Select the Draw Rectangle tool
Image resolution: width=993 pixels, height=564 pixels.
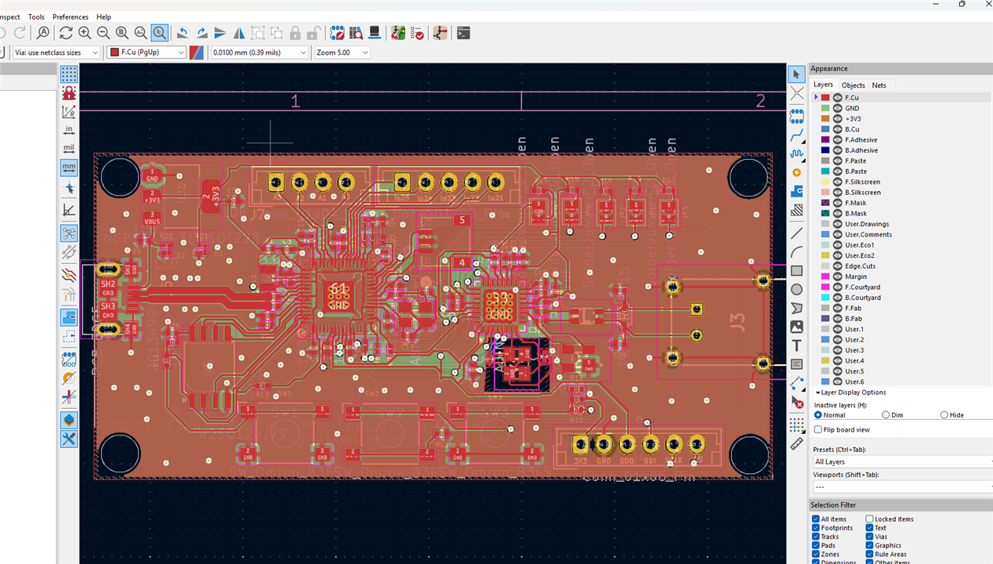click(x=796, y=271)
